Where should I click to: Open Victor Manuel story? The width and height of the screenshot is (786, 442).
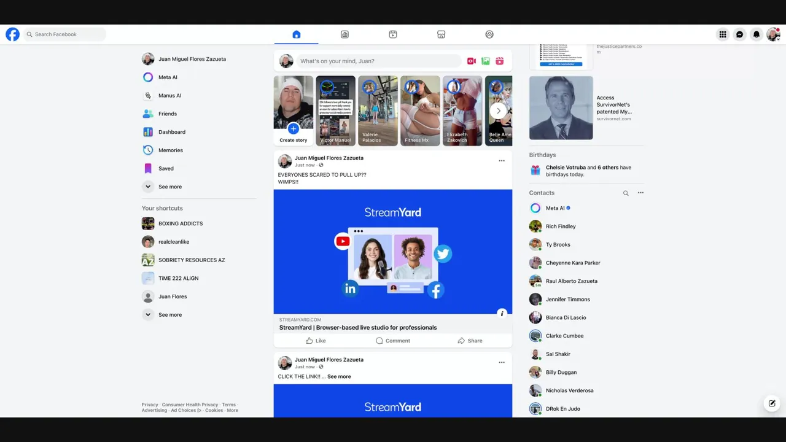pos(335,111)
